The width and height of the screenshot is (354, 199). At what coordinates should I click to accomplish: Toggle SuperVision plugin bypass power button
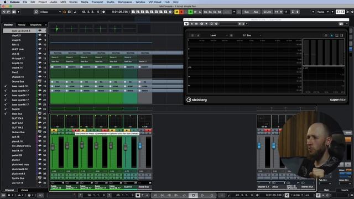186,24
